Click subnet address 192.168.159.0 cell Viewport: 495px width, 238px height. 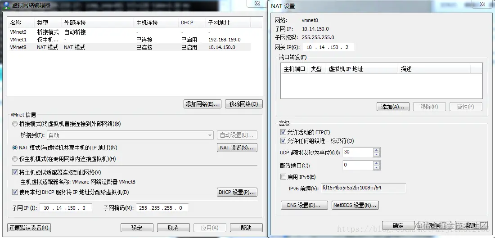click(225, 40)
